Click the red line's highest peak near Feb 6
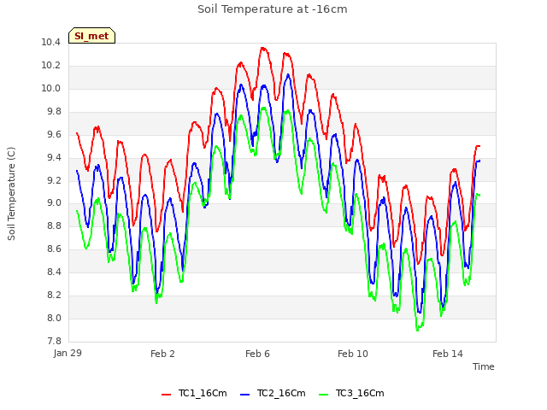 coord(263,48)
